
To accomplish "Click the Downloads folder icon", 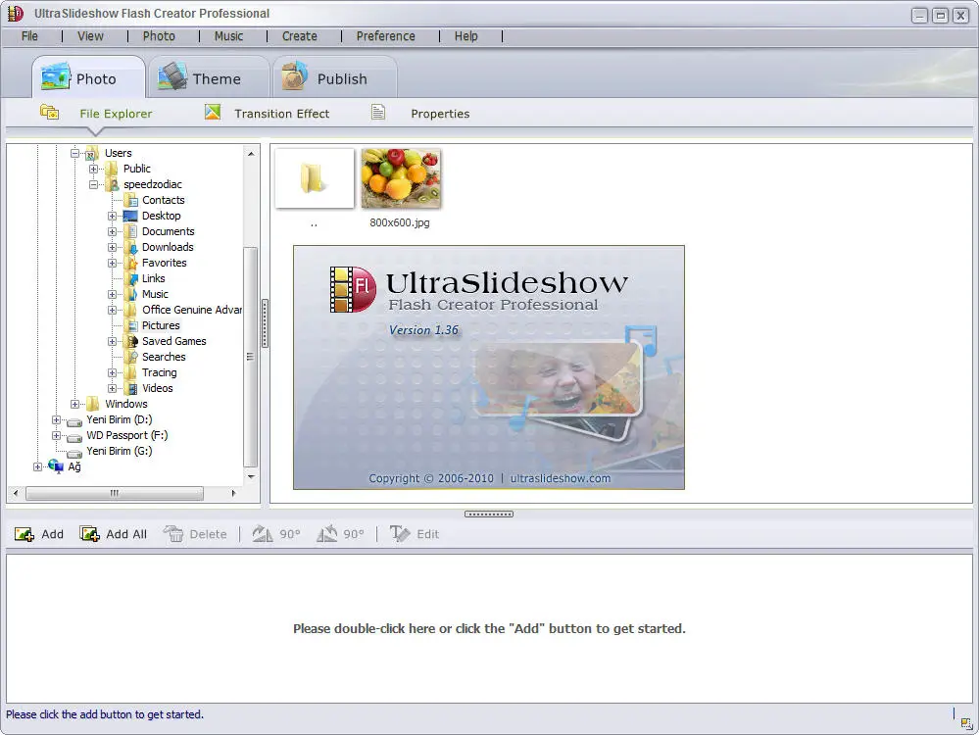I will [x=131, y=247].
